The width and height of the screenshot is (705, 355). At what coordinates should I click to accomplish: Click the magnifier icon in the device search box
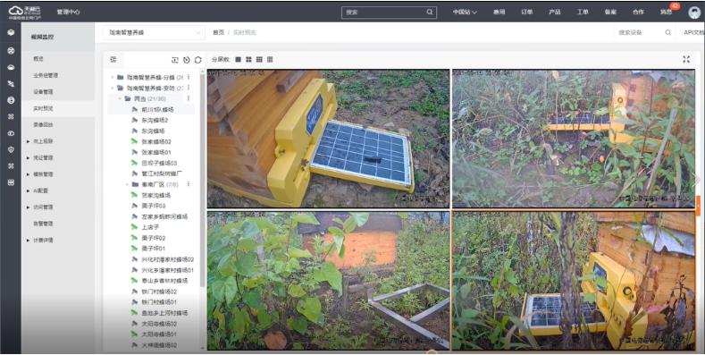pos(668,32)
